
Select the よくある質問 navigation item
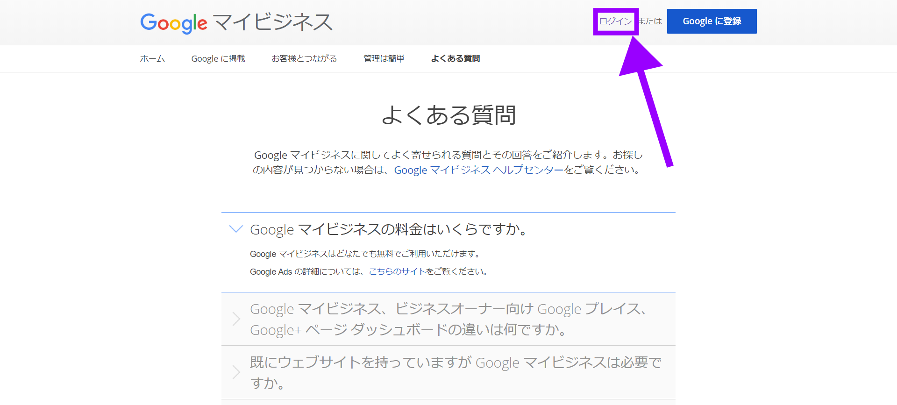455,59
